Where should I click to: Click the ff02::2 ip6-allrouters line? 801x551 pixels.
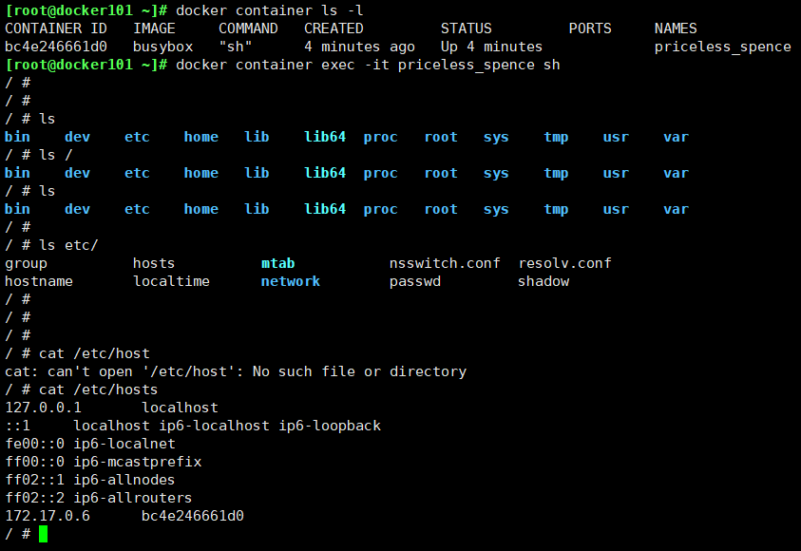point(99,498)
